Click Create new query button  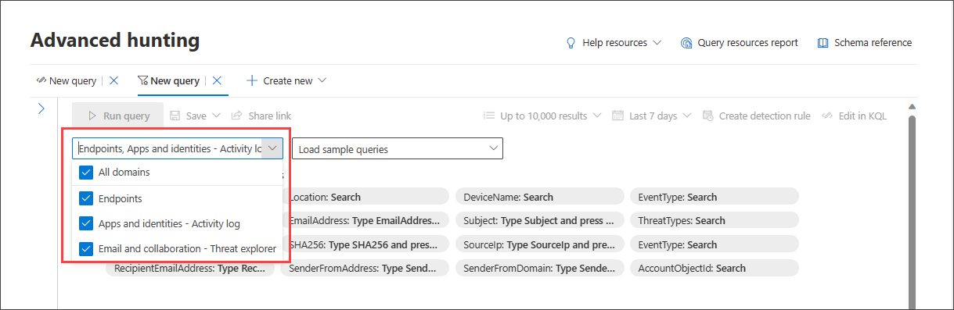click(286, 80)
